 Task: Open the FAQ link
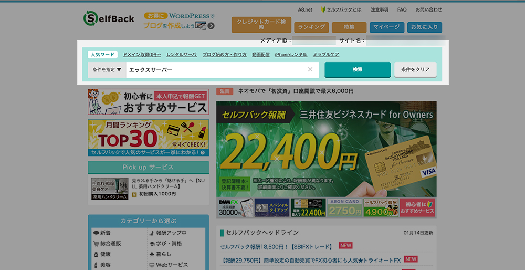tap(402, 9)
